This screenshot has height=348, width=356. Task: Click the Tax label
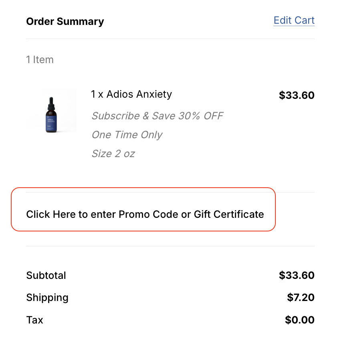(x=34, y=320)
